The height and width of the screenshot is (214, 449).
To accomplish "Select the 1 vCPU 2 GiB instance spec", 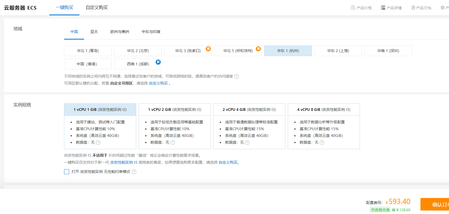I will point(175,126).
